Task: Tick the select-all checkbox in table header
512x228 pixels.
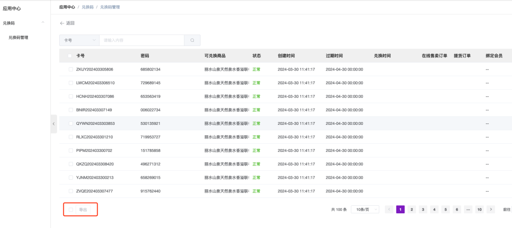Action: pyautogui.click(x=70, y=56)
